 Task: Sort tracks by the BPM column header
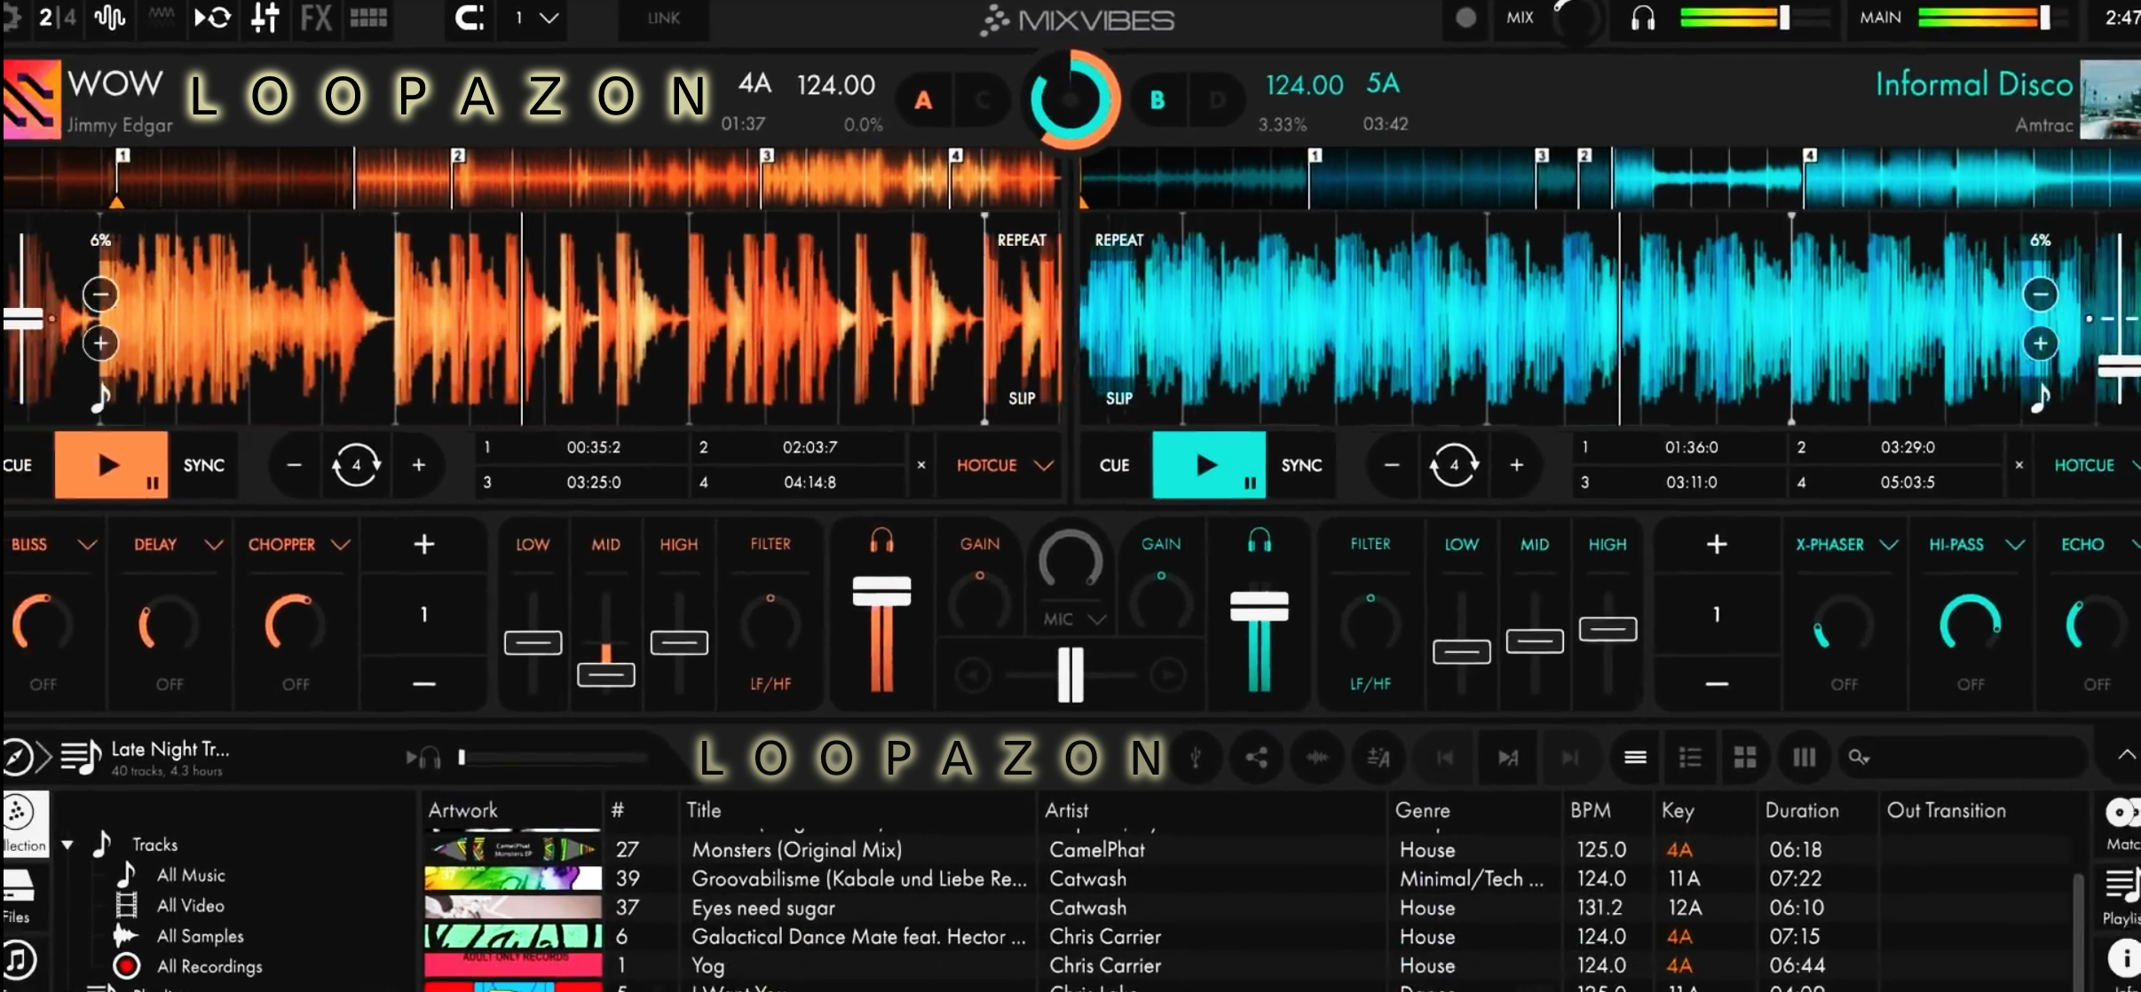tap(1590, 810)
